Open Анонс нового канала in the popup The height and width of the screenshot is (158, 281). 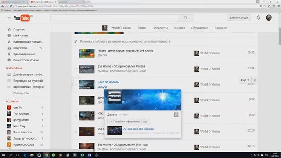pyautogui.click(x=139, y=129)
